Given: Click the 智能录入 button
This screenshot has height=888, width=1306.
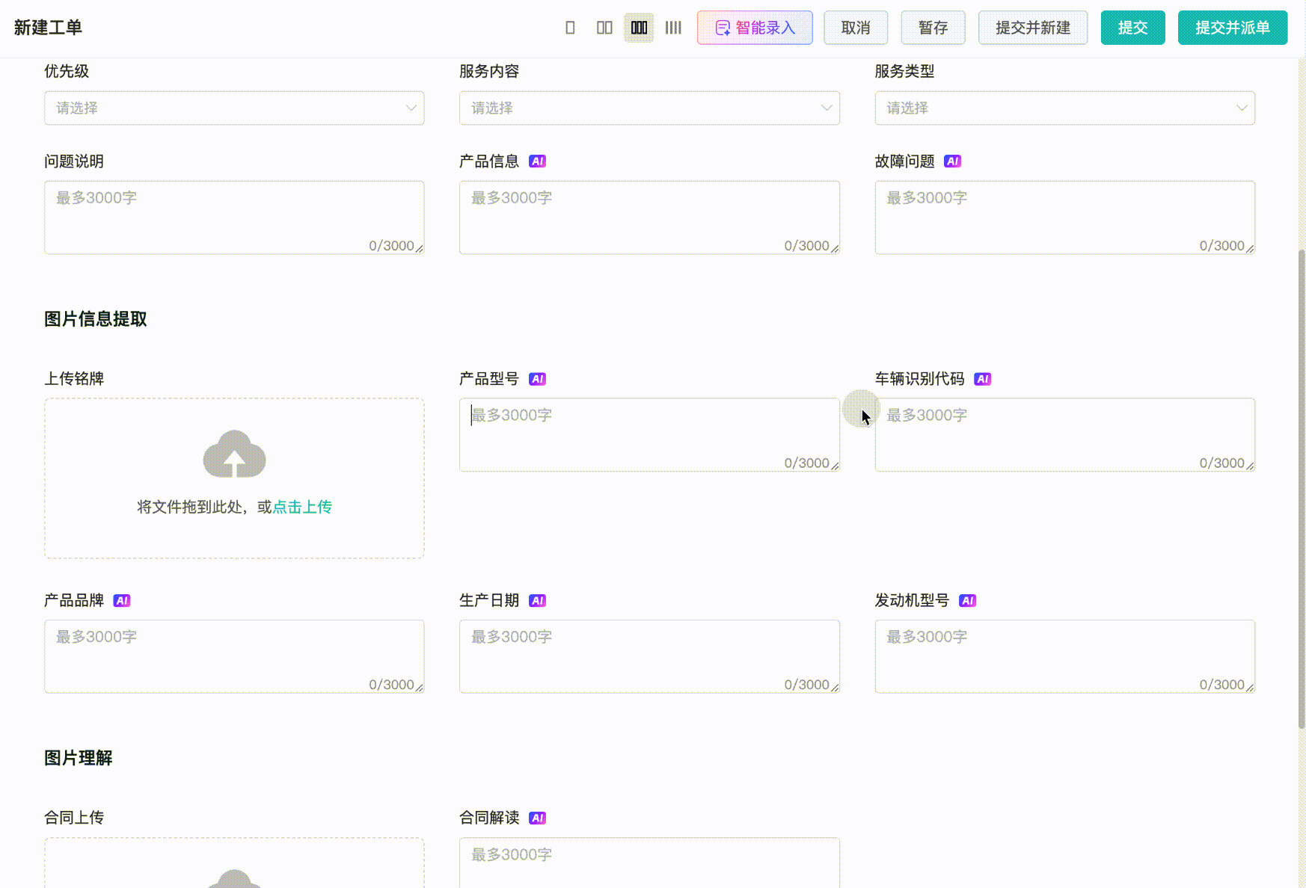Looking at the screenshot, I should (755, 28).
